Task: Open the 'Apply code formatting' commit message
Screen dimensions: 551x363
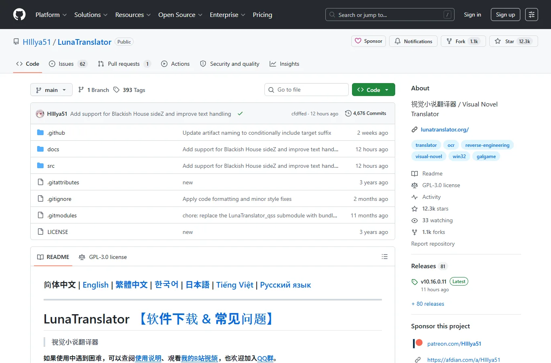Action: tap(237, 199)
